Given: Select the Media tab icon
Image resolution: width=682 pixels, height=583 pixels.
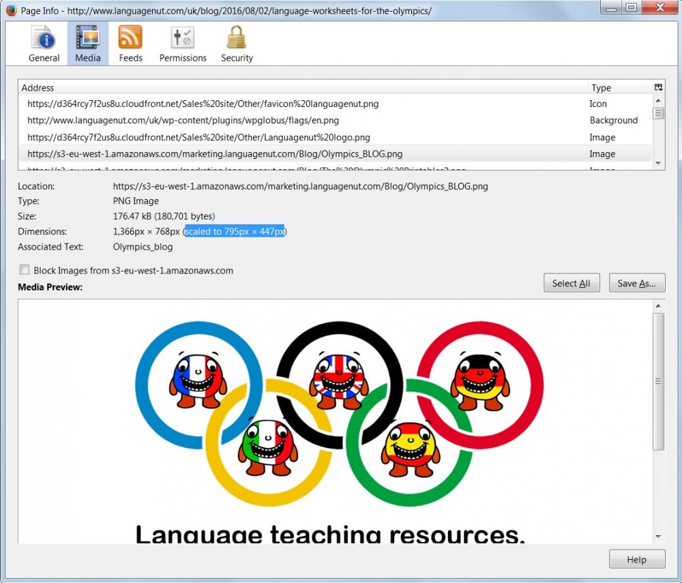Looking at the screenshot, I should [87, 38].
